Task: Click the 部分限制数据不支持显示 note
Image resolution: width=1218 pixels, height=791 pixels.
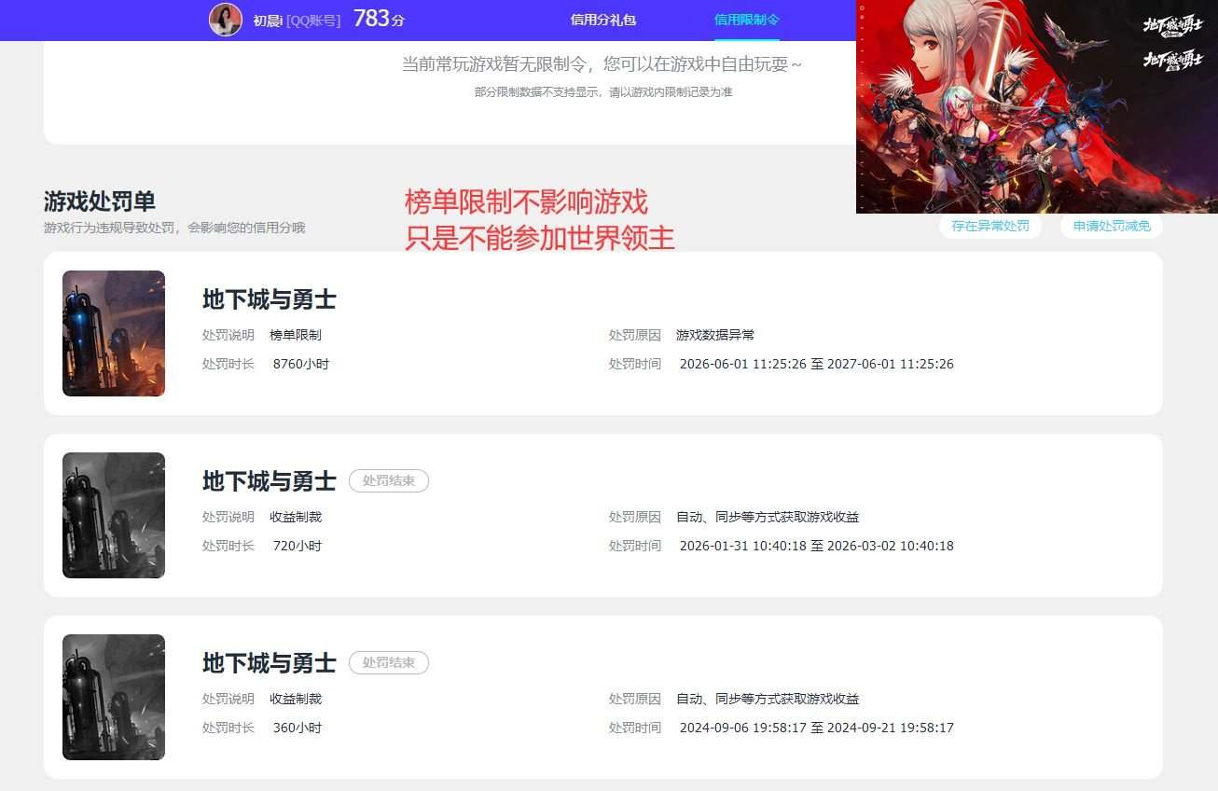Action: point(603,92)
